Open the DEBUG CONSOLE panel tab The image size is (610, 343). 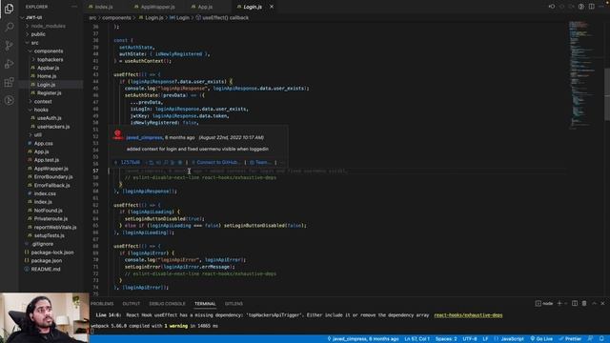168,303
